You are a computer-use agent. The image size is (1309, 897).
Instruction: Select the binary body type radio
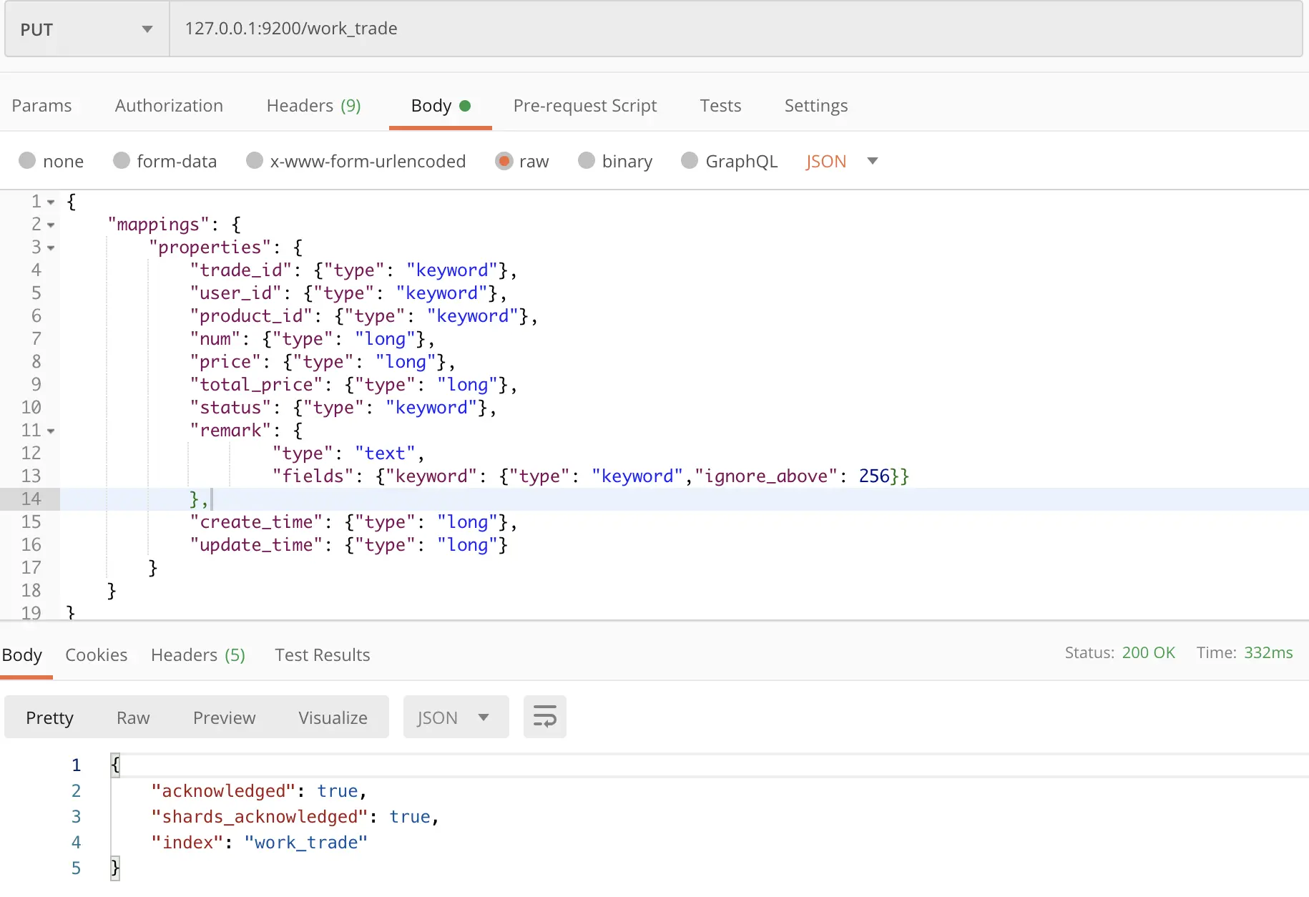click(587, 160)
